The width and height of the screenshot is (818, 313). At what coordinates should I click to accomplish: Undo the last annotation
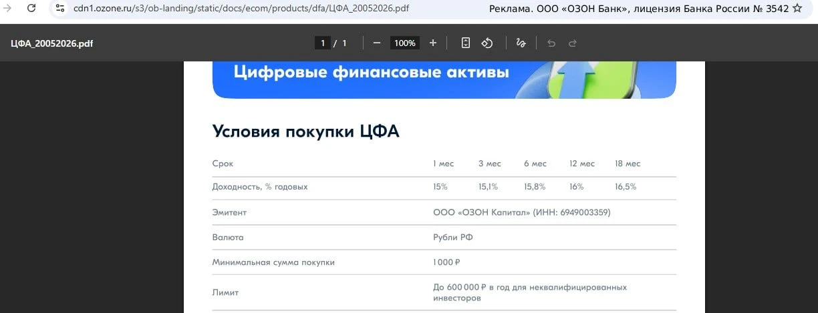[551, 43]
